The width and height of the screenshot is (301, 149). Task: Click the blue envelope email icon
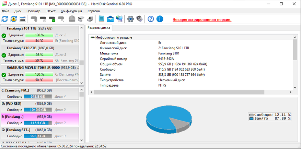110,19
